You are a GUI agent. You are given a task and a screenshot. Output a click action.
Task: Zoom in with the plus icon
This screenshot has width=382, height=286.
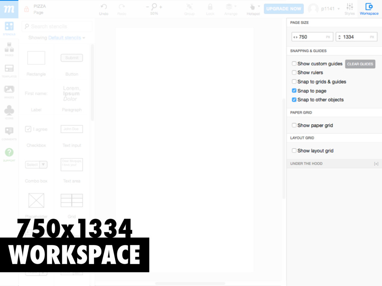[x=161, y=7]
